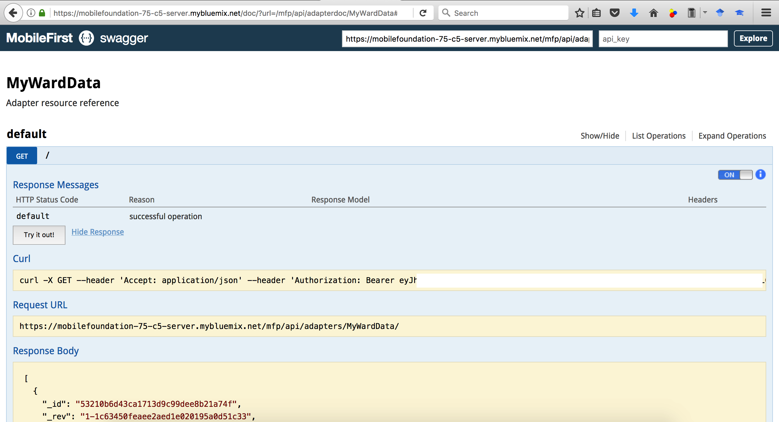Open the downloads arrow icon

point(634,13)
